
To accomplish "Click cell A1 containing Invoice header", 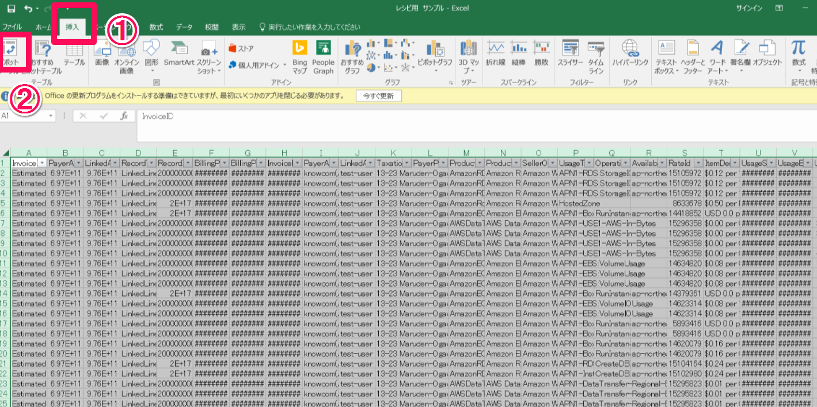I will click(28, 163).
